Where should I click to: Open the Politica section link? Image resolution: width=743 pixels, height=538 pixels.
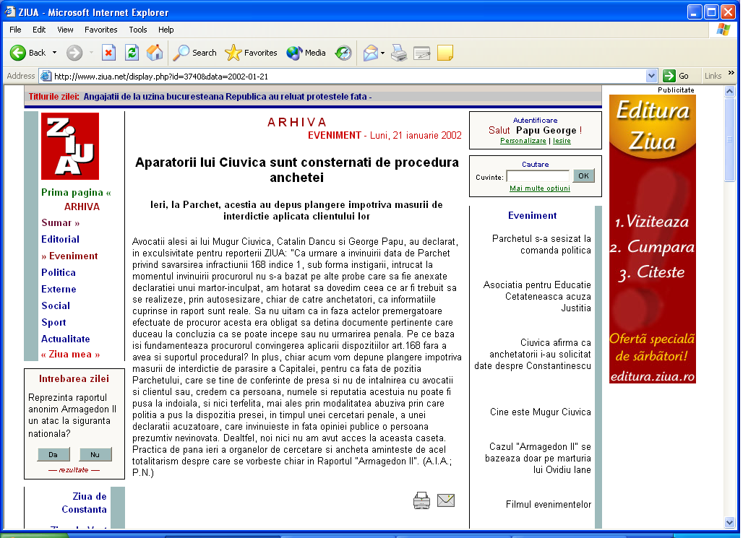click(x=59, y=272)
